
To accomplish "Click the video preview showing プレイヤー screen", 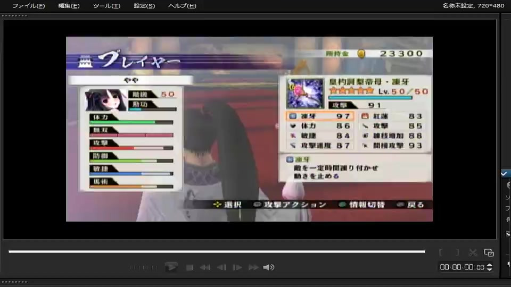I will [x=249, y=129].
